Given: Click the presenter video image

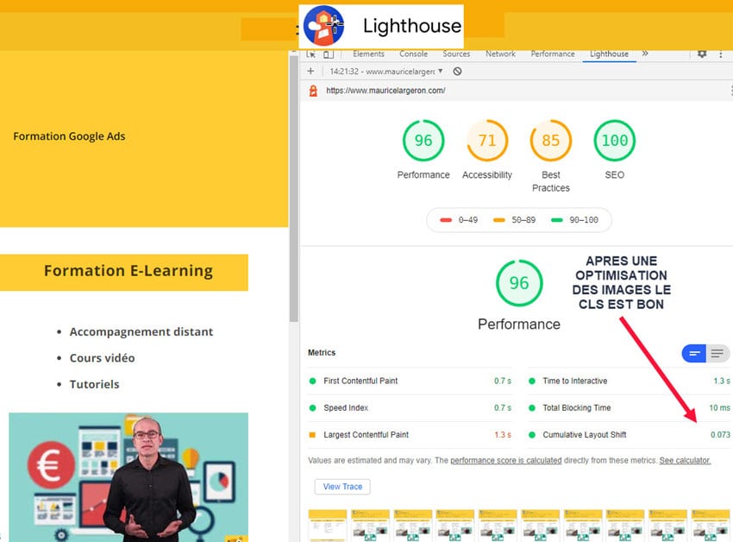Looking at the screenshot, I should click(x=128, y=477).
